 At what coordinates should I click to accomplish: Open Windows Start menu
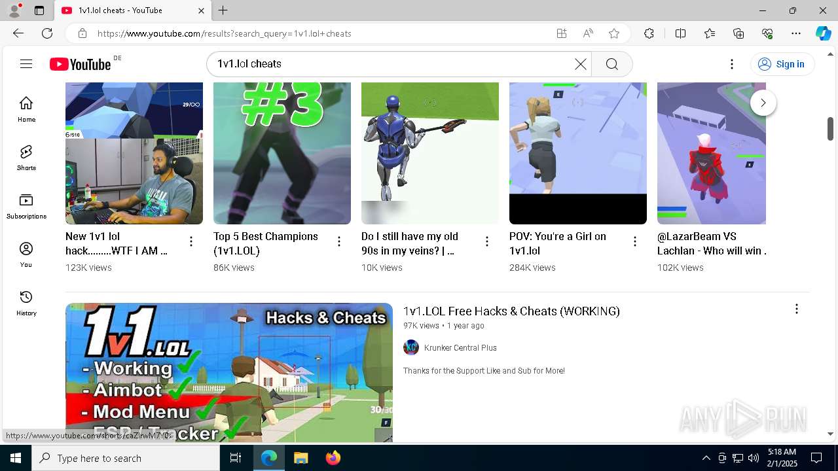16,458
